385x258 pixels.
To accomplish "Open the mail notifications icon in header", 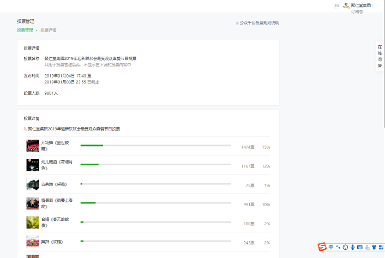I will (x=336, y=5).
